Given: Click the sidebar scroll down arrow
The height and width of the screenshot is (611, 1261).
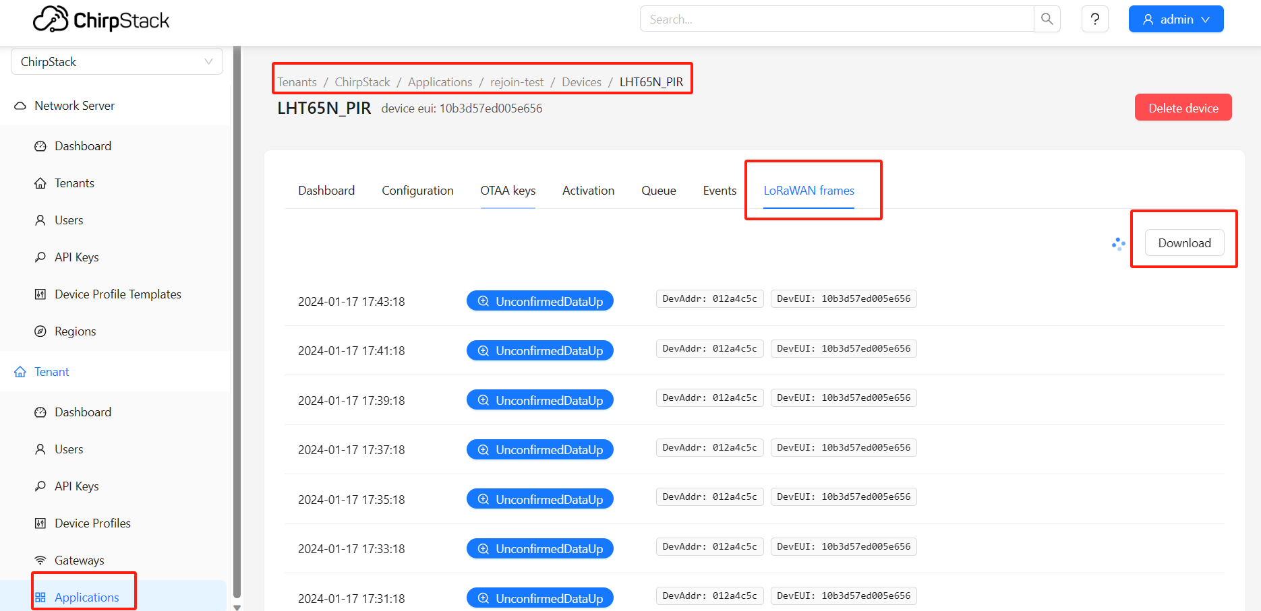Looking at the screenshot, I should 237,607.
